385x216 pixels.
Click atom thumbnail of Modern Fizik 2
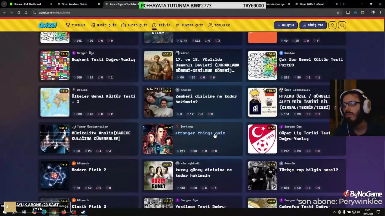coord(55,176)
